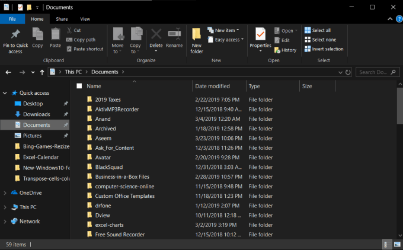Screen dimensions: 403x250
Task: Refresh the Documents folder view
Action: click(x=348, y=72)
